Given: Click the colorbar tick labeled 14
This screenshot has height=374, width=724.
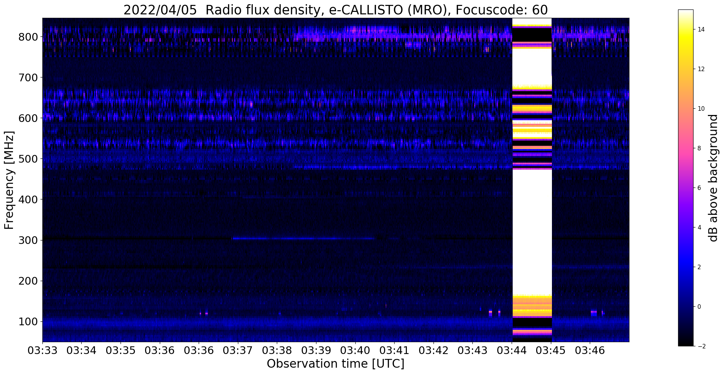Looking at the screenshot, I should (x=701, y=29).
